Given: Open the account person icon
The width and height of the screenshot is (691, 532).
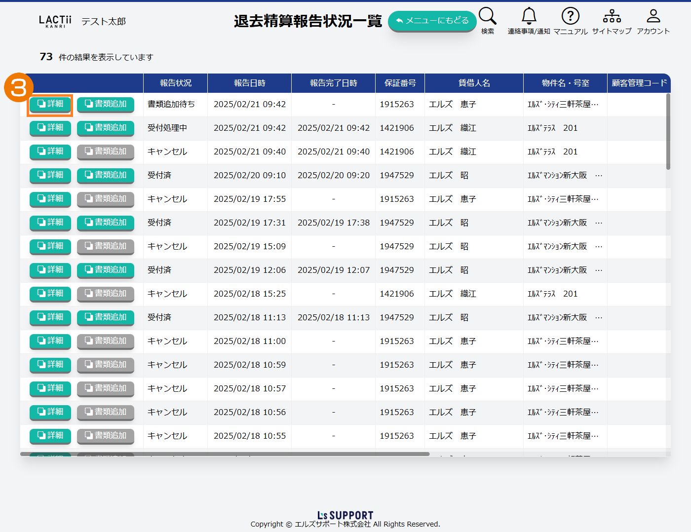Looking at the screenshot, I should (653, 16).
